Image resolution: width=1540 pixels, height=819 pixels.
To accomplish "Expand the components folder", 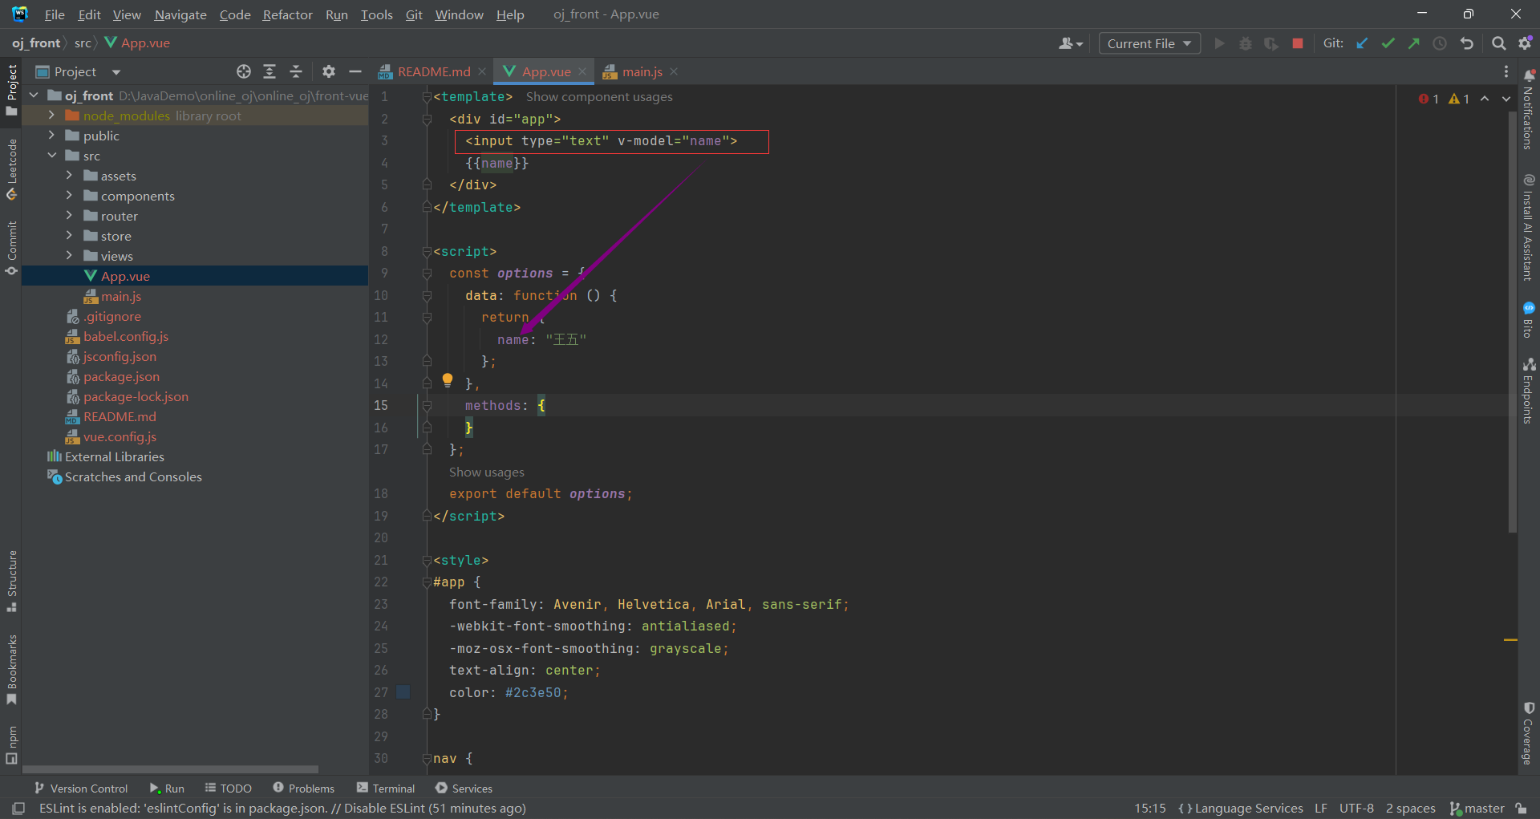I will [x=69, y=195].
